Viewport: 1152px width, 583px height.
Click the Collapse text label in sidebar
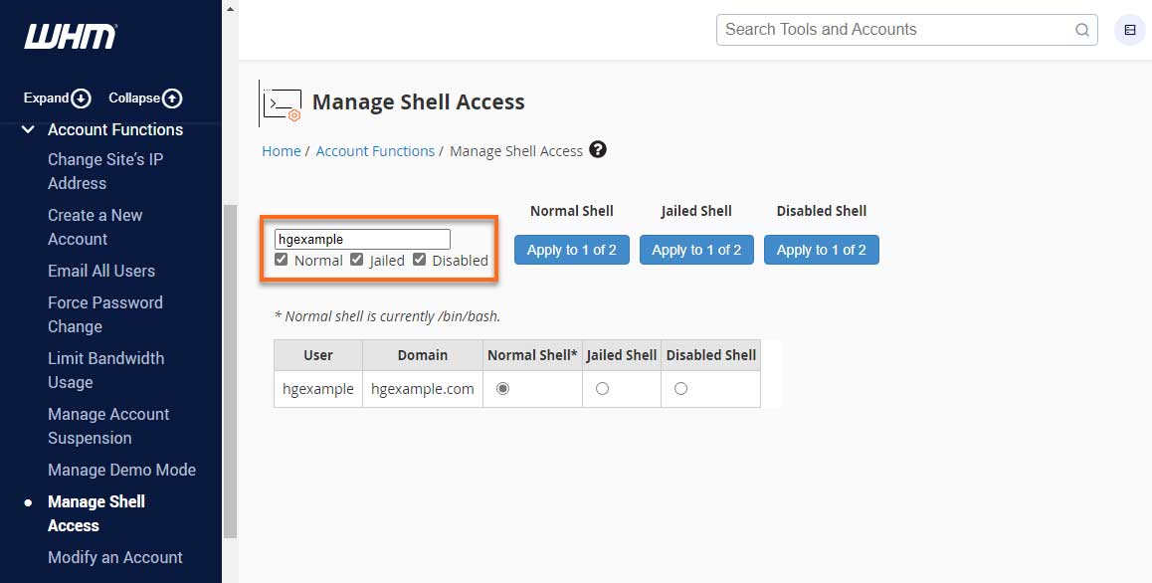(134, 98)
